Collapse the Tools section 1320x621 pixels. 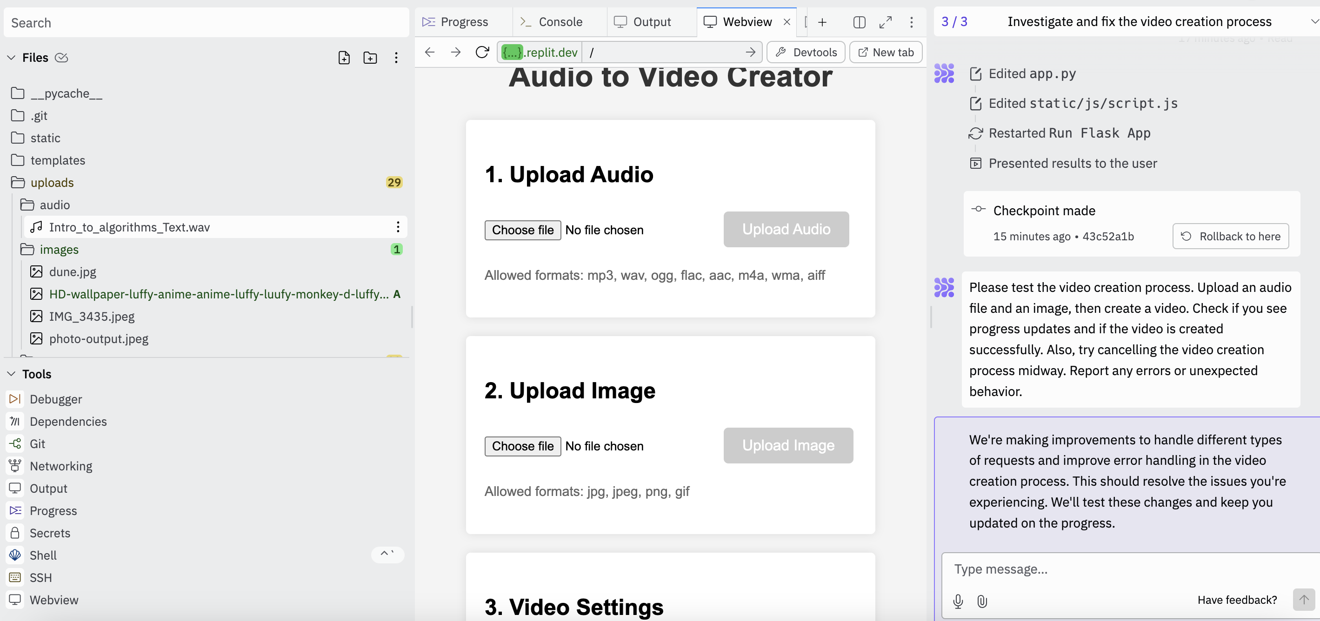[11, 375]
